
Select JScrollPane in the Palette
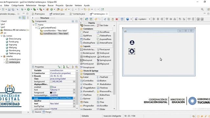tap(103, 32)
